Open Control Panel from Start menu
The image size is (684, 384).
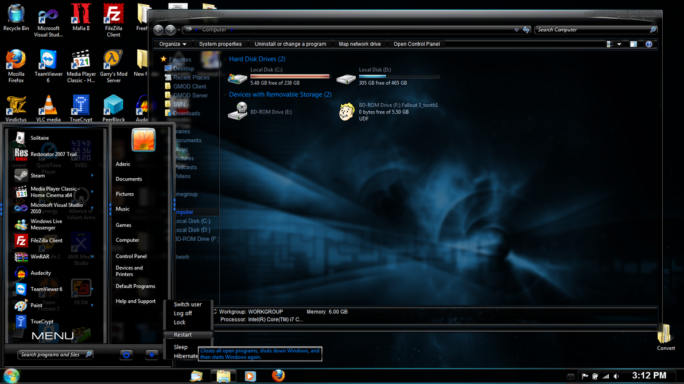click(131, 256)
